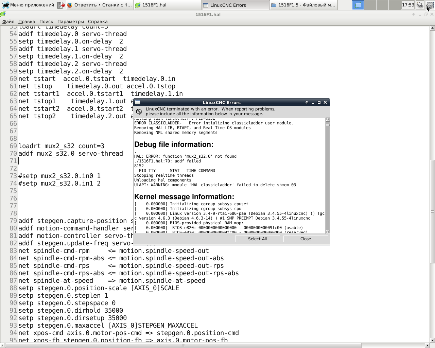
Task: Click editor line 'addf timedelay.0 servo-thread'
Action: [73, 34]
